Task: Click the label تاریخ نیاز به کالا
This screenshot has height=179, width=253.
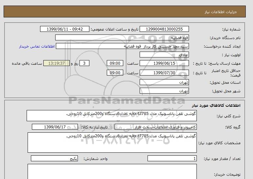Action: point(94,127)
